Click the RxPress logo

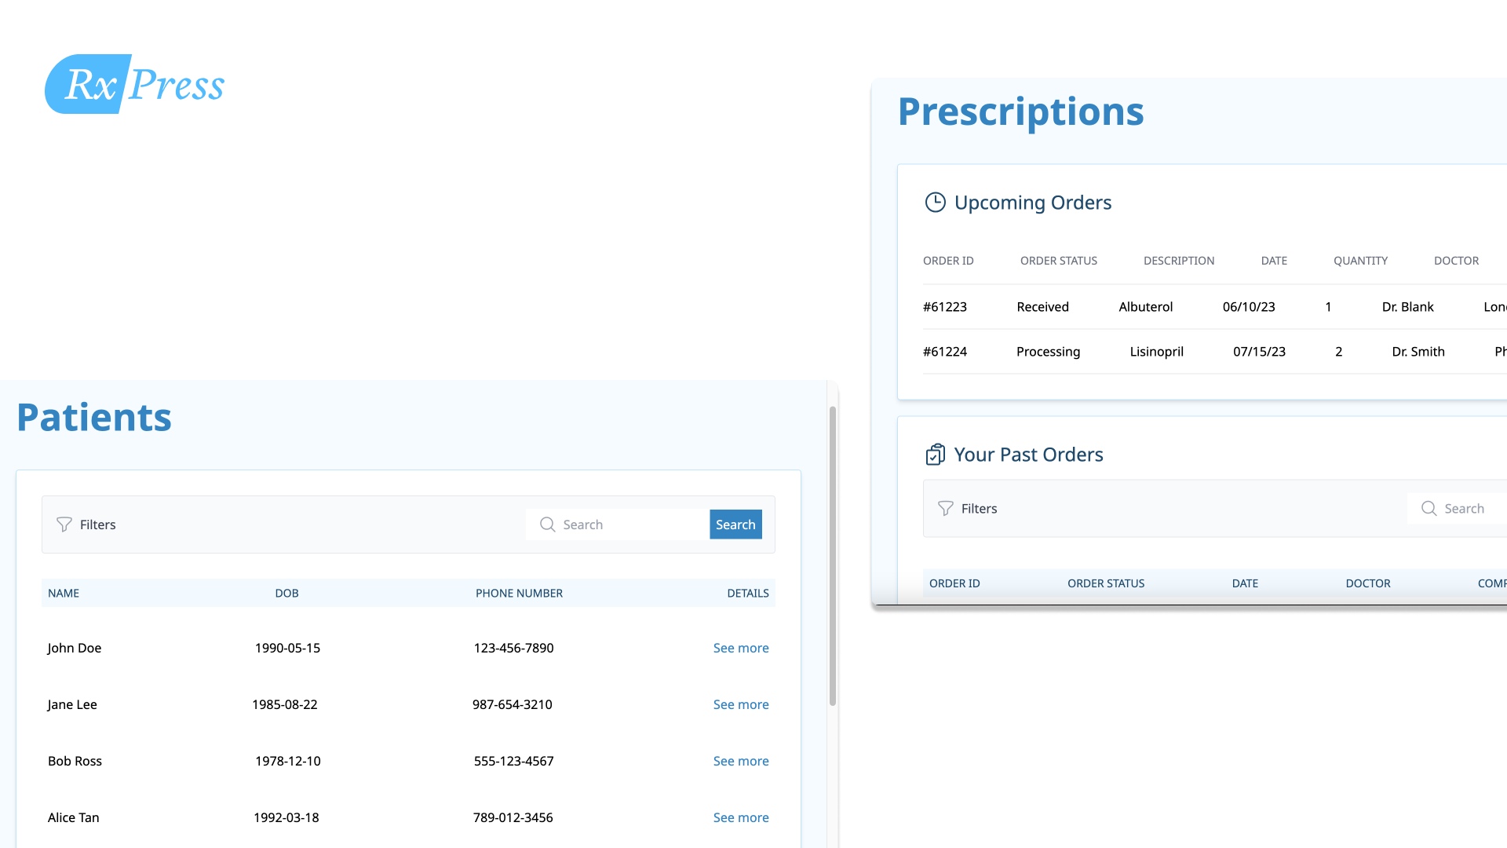tap(134, 84)
